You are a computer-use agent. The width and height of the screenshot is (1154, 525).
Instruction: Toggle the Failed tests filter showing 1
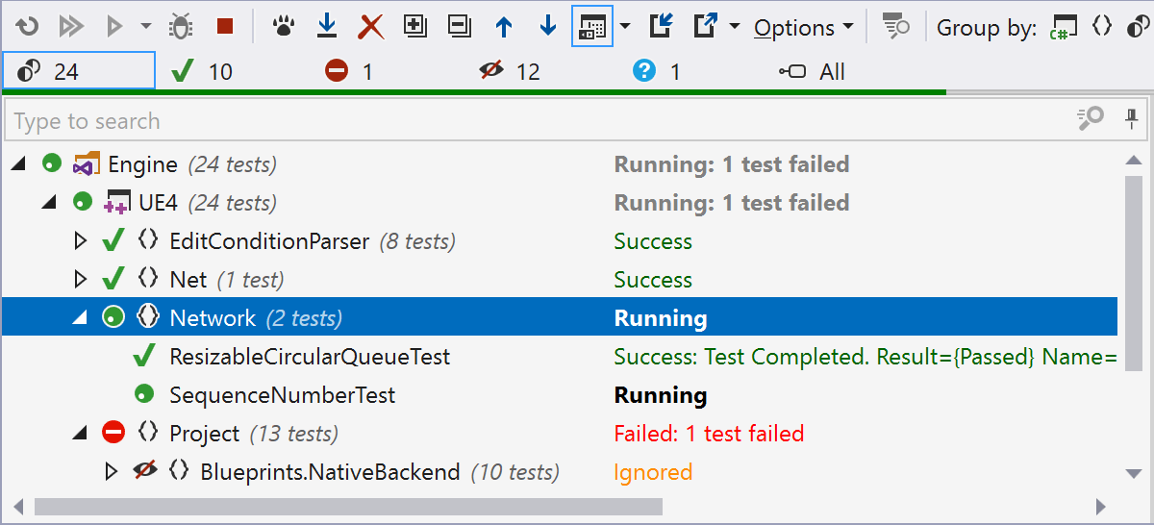click(349, 71)
